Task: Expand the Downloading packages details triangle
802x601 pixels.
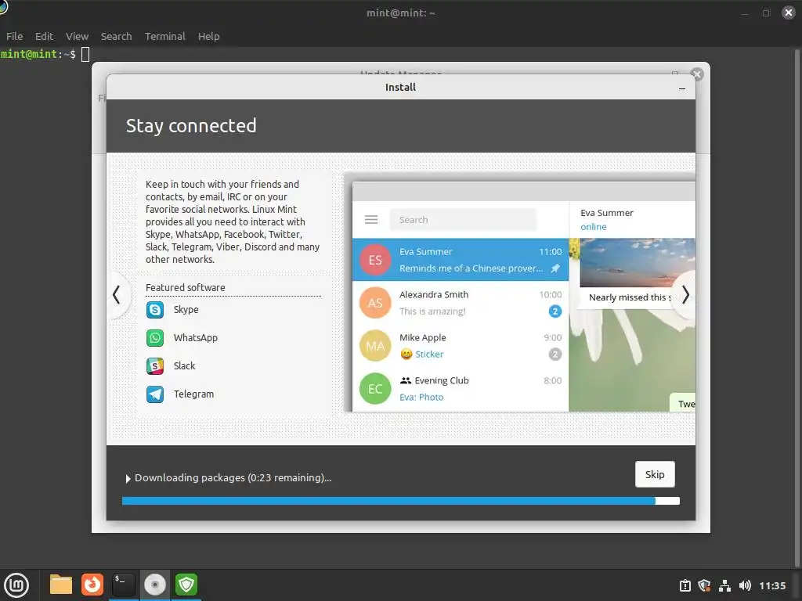Action: click(128, 479)
